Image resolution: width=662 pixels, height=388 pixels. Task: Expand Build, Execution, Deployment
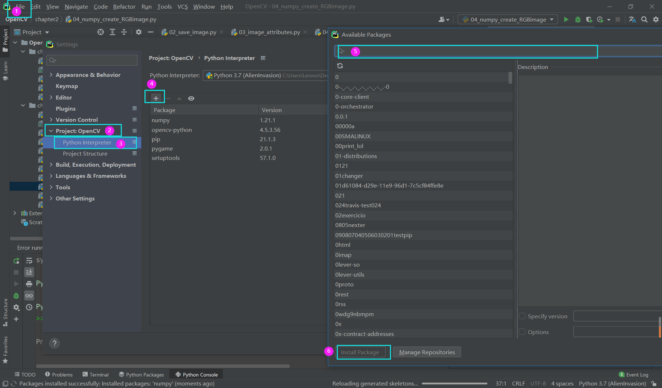(x=51, y=165)
